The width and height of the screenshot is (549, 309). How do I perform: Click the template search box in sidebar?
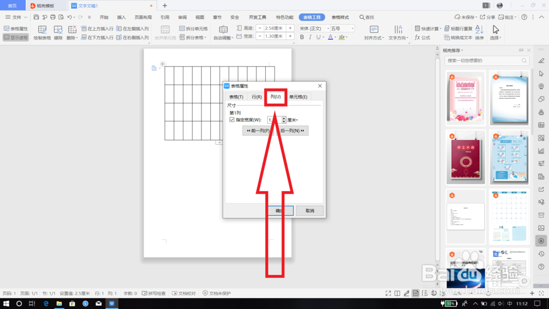[486, 60]
